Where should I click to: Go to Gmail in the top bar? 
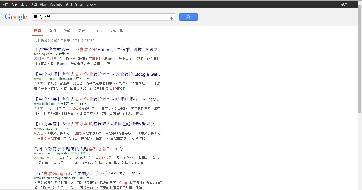79,4
